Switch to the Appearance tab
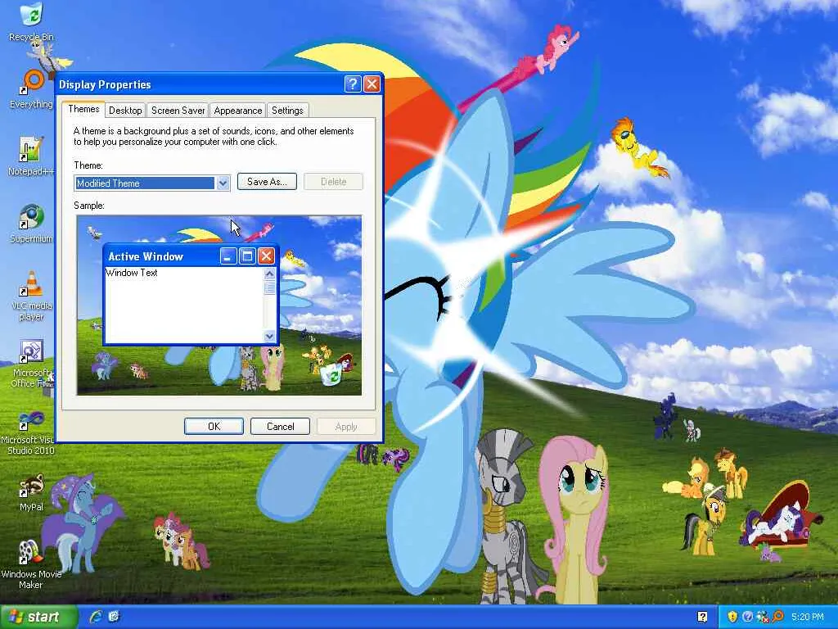 [238, 111]
